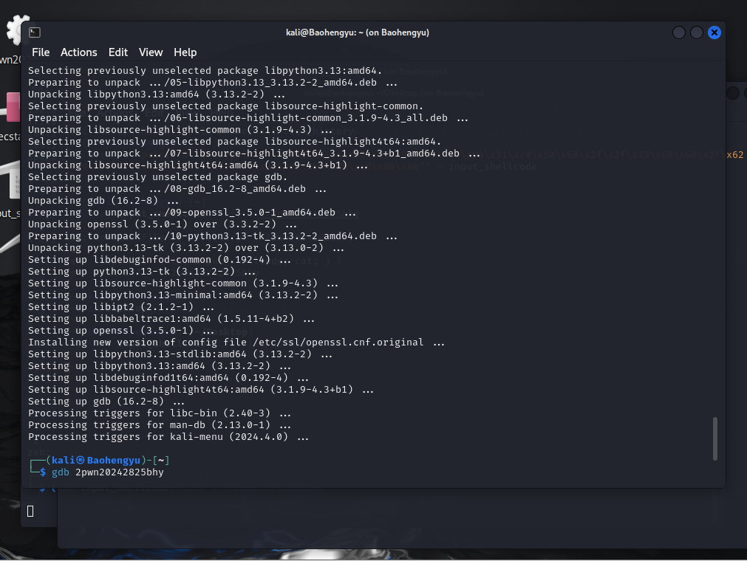Click line "Setting up libbabeltrace1:amd64"
The image size is (747, 561).
(x=171, y=318)
